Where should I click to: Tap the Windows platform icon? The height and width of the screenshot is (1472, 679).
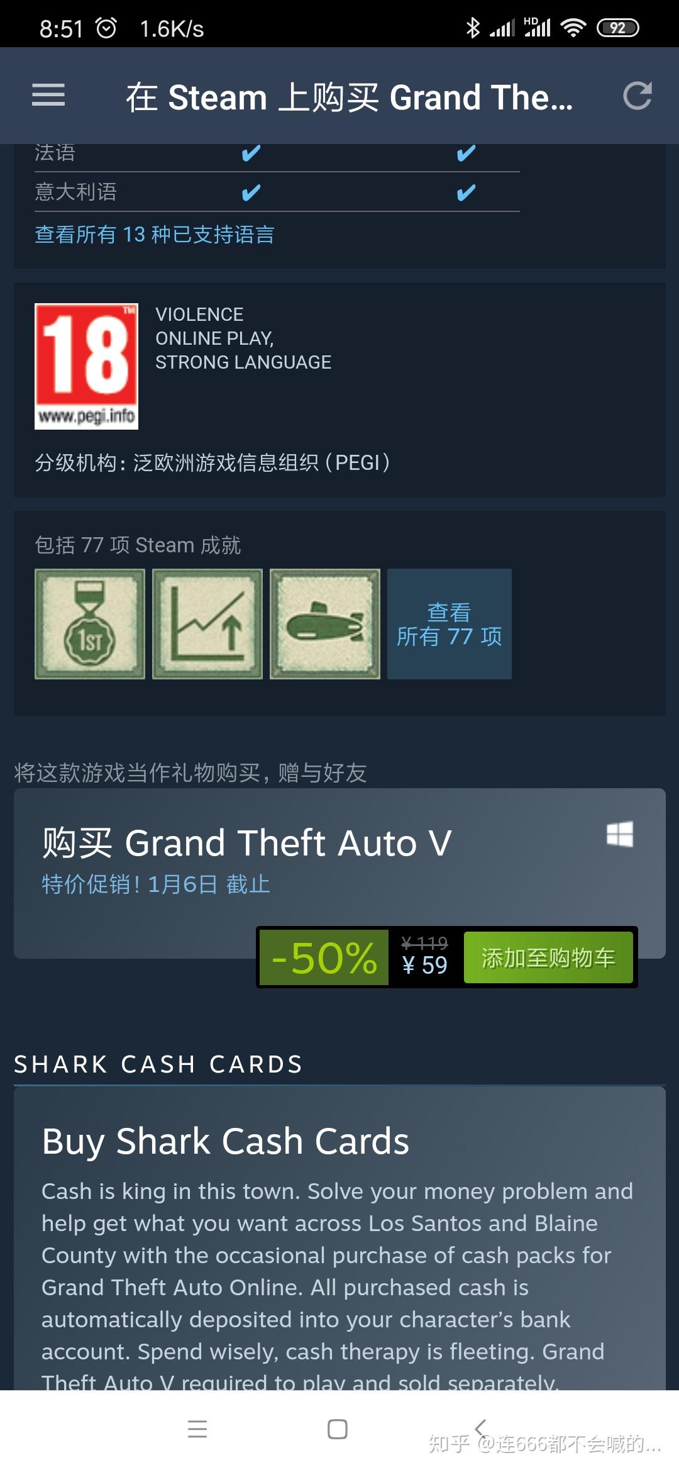[x=620, y=834]
